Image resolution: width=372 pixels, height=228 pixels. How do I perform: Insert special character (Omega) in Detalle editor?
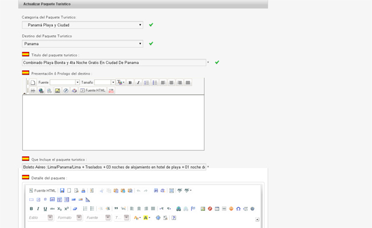[238, 209]
